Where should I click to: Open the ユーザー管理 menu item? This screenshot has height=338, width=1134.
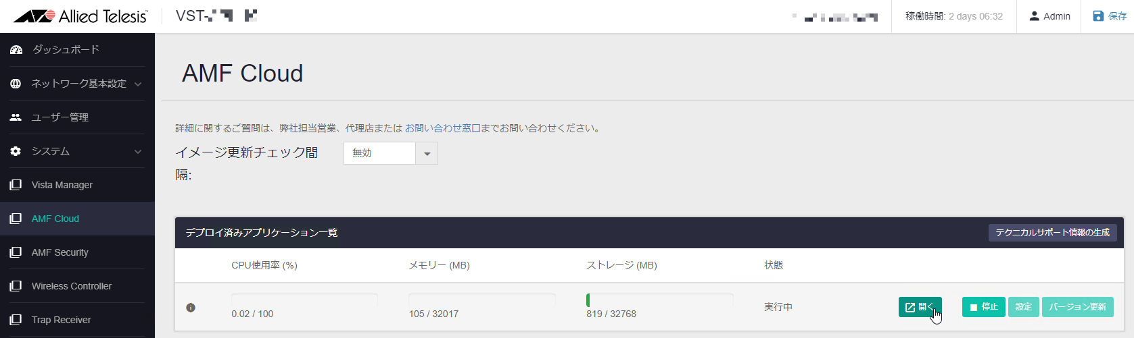coord(60,117)
